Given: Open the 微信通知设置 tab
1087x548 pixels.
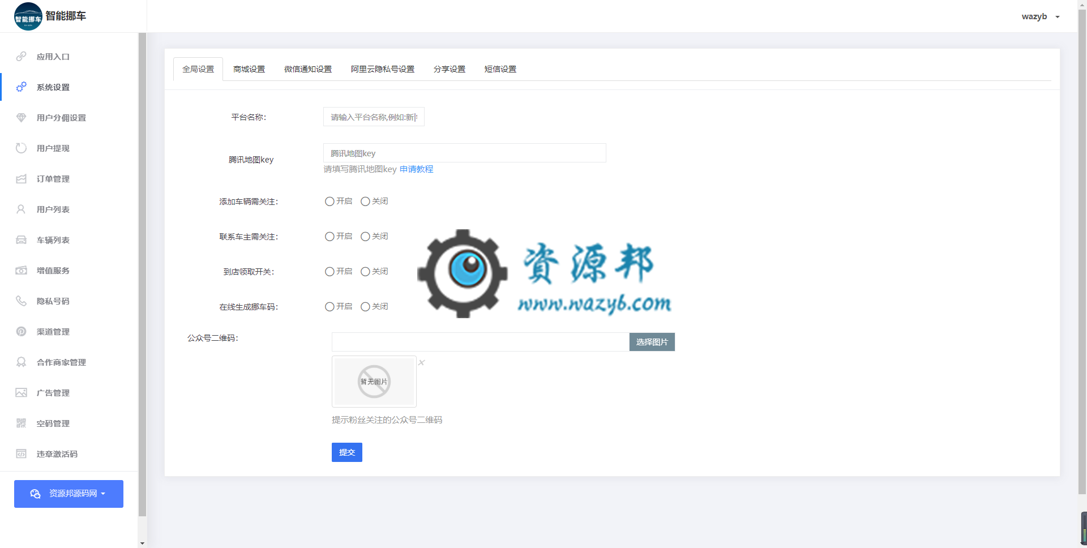Looking at the screenshot, I should (308, 69).
